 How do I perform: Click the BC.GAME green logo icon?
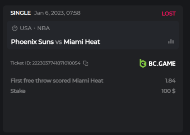(143, 63)
